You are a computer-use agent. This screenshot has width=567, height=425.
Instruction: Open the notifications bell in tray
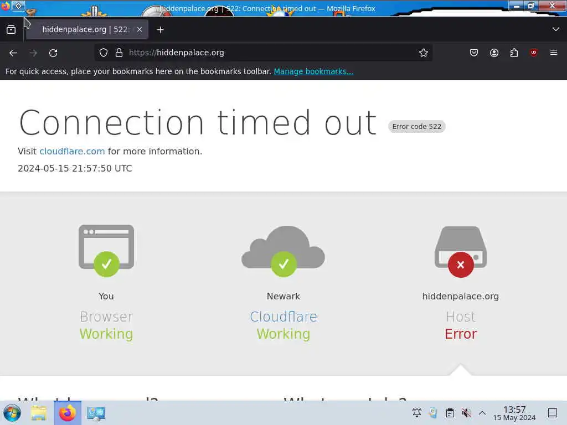point(416,413)
